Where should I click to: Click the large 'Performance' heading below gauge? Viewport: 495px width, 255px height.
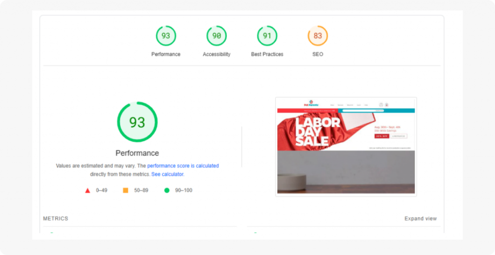click(x=137, y=153)
